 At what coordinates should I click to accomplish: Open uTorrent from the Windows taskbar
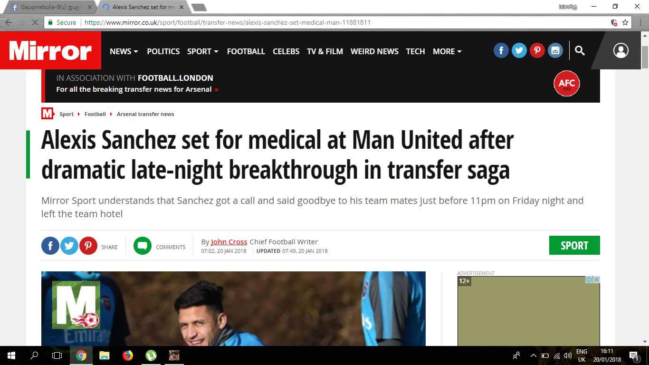[x=151, y=355]
